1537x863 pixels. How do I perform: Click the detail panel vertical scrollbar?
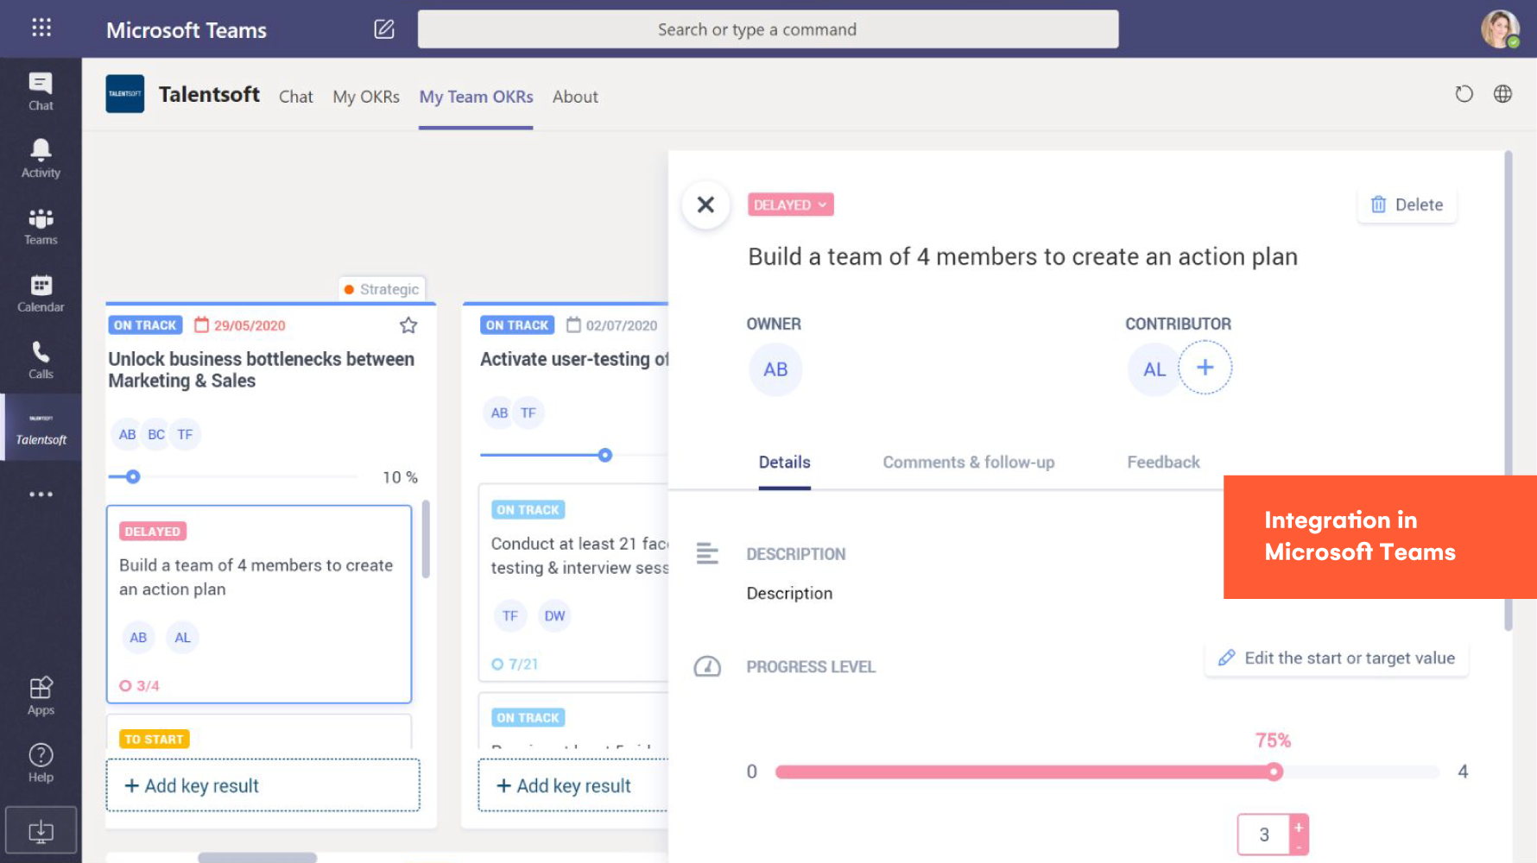pos(1508,393)
